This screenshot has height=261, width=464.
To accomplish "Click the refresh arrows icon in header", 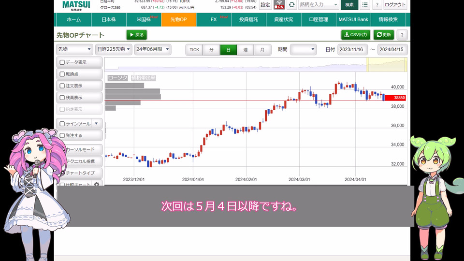I will [291, 4].
